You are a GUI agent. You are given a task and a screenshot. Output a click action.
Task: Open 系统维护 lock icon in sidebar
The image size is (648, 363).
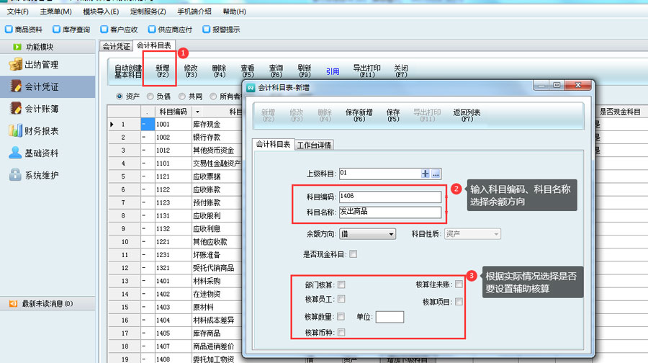15,175
